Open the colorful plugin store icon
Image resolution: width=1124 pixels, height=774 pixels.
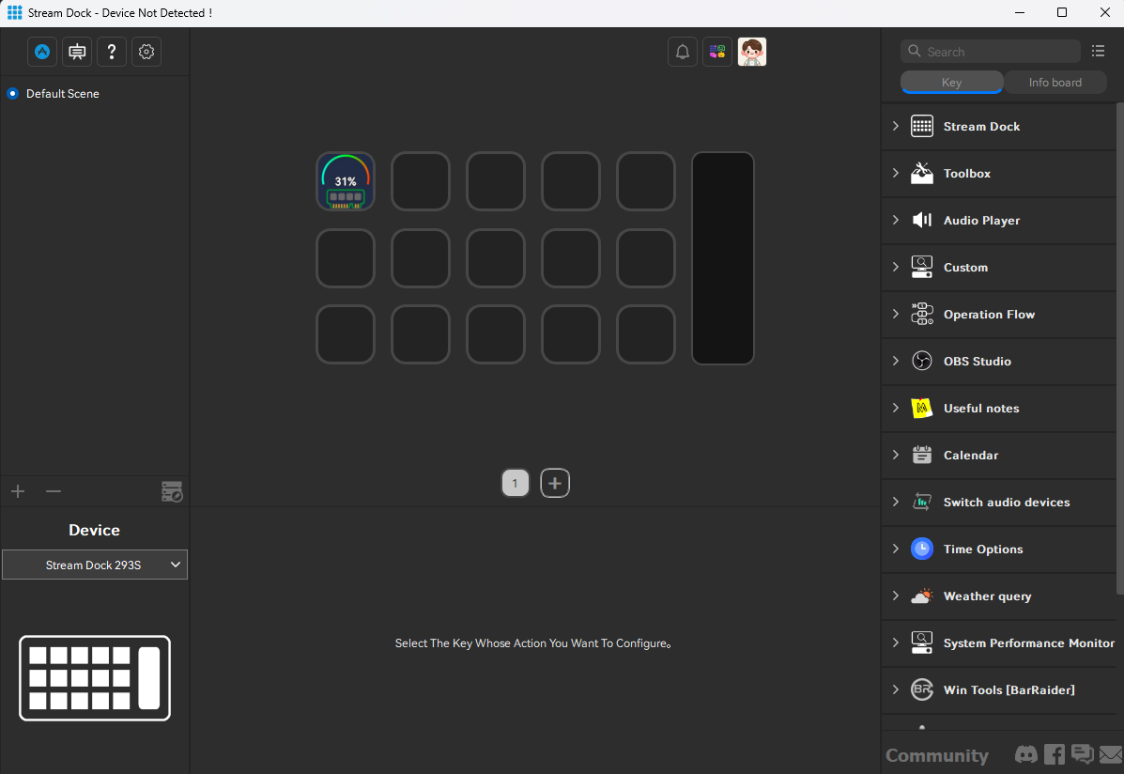point(717,53)
